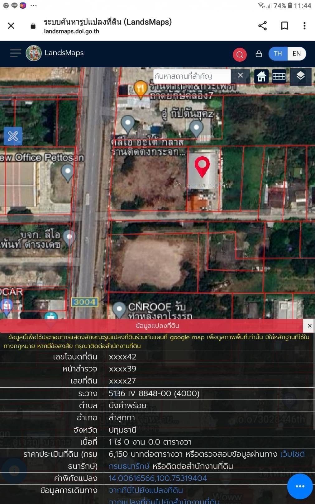Select the จังหวัด value ปทุมธานี
315x504 pixels.
pyautogui.click(x=122, y=430)
